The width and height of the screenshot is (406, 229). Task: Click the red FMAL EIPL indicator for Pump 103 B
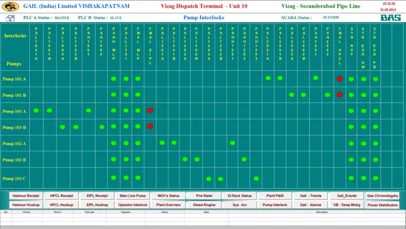pyautogui.click(x=150, y=126)
